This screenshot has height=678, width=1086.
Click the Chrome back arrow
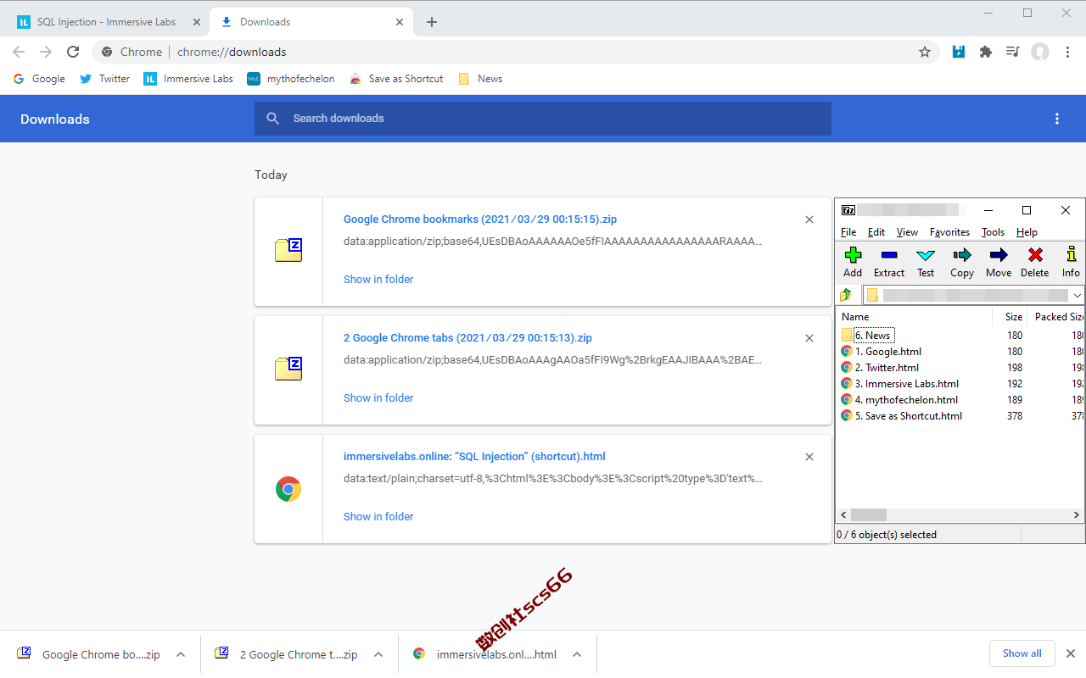pos(19,52)
